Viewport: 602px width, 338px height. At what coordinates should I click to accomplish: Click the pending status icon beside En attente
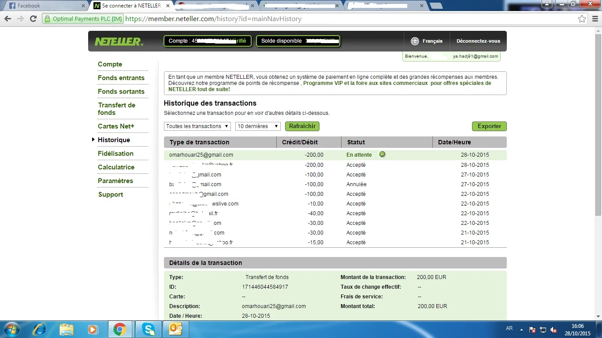[x=382, y=154]
